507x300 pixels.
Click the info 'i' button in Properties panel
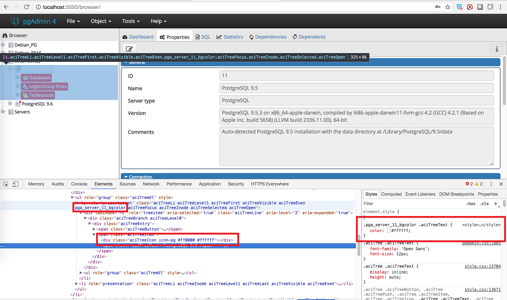click(x=497, y=49)
